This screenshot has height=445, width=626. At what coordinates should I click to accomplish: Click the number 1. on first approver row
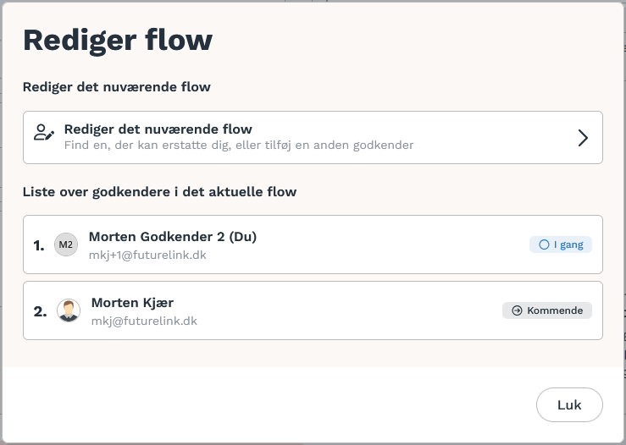[x=39, y=245]
